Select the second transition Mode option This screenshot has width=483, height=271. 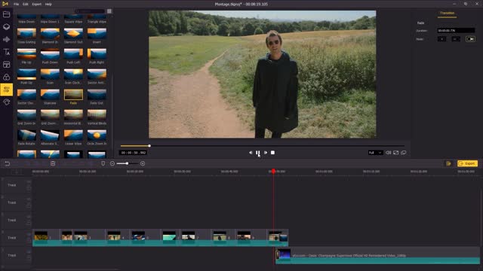point(456,39)
